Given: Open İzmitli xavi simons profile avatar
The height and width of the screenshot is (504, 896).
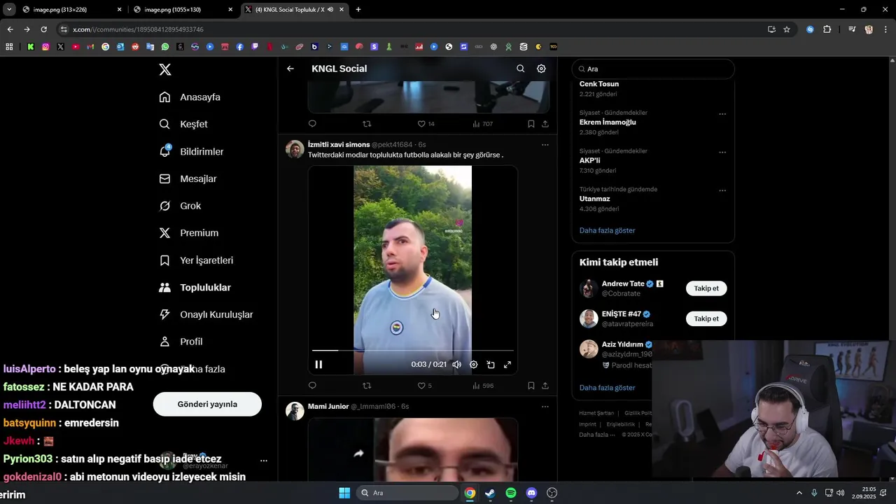Looking at the screenshot, I should click(x=295, y=149).
